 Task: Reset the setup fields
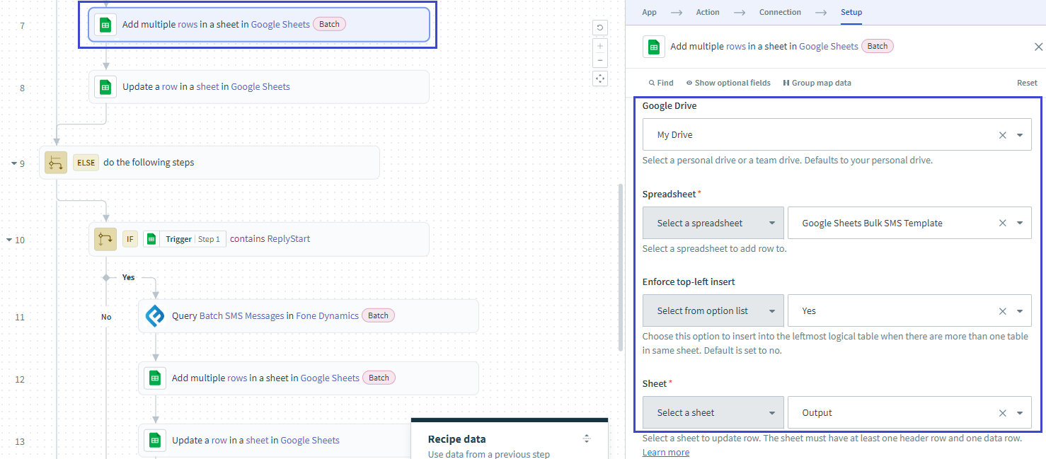point(1027,83)
